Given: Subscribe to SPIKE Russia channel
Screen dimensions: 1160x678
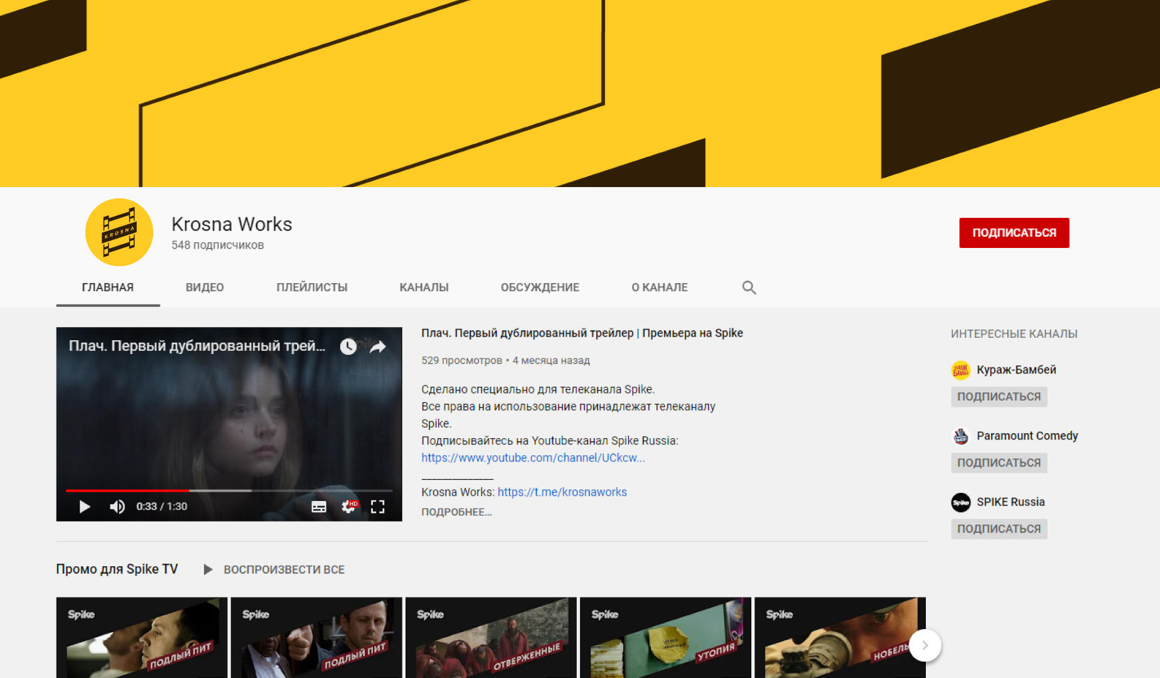Looking at the screenshot, I should coord(999,529).
